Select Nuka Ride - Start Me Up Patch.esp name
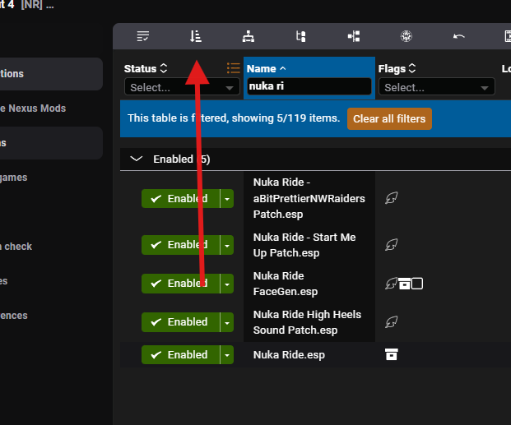 point(304,245)
